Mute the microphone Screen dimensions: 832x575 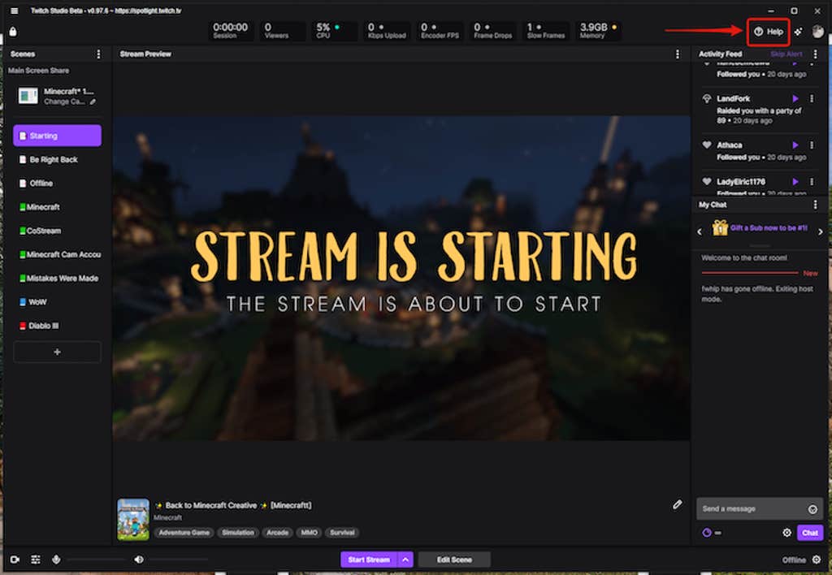tap(56, 560)
